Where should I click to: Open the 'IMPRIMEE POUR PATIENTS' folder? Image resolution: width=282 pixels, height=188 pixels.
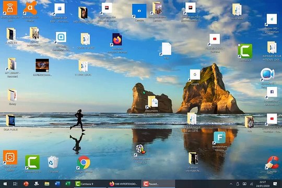[x=272, y=48]
